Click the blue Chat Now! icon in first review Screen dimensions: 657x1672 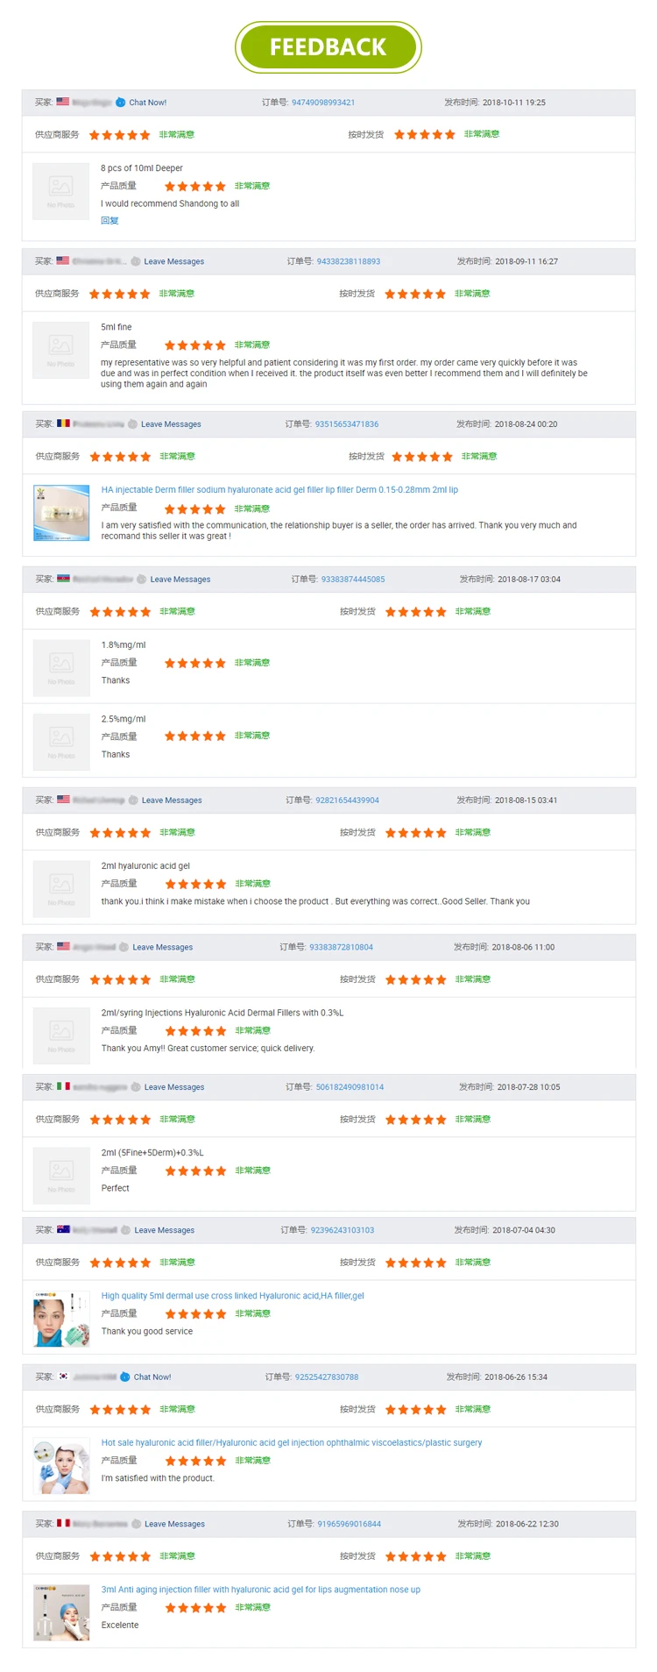121,103
